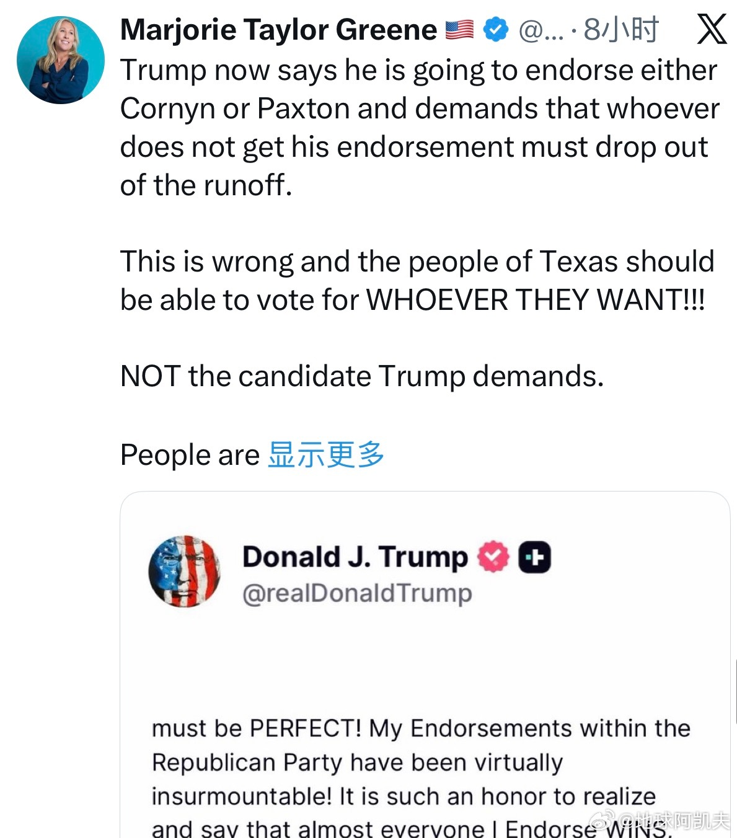Open quoted post text about Endorsements
The height and width of the screenshot is (838, 737).
tap(420, 762)
